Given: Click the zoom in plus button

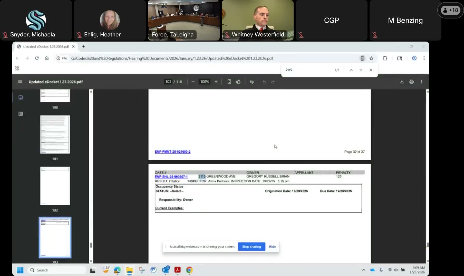Looking at the screenshot, I should click(x=216, y=82).
